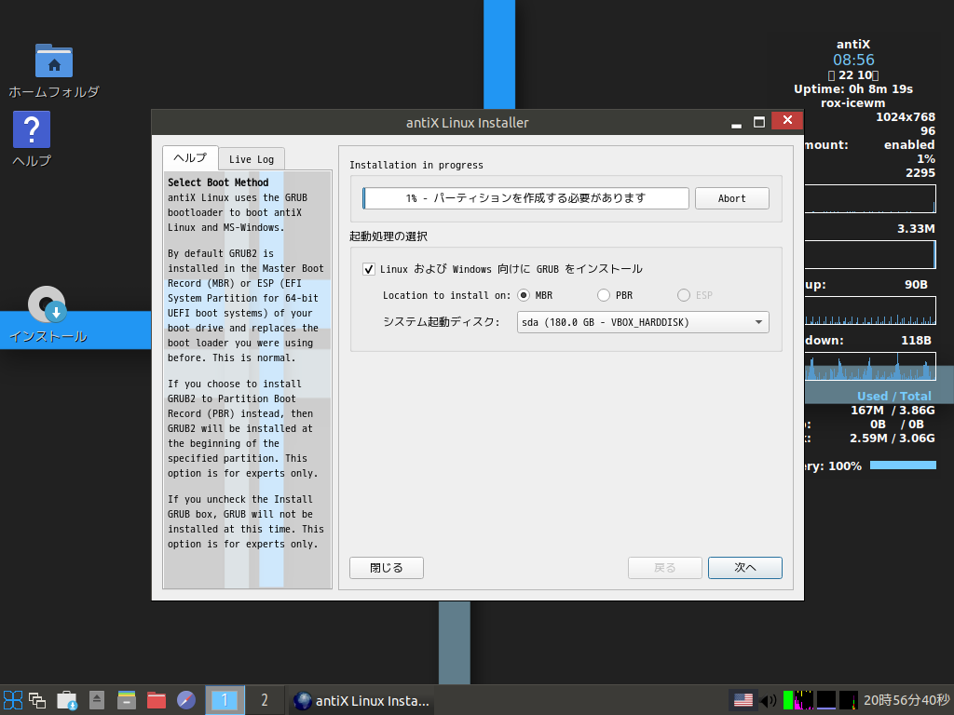Click the installation progress bar
This screenshot has height=715, width=954.
pos(525,198)
